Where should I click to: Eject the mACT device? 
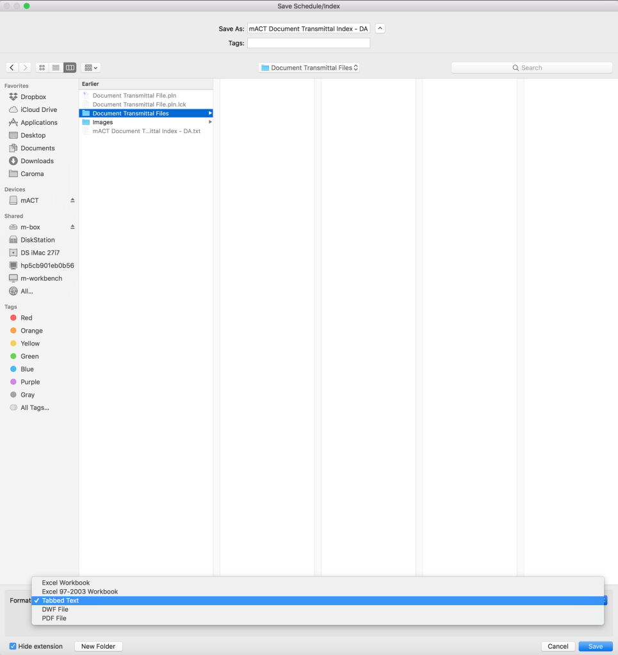[72, 200]
